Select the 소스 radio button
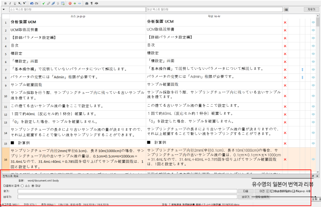321x207 pixels. coord(22,186)
